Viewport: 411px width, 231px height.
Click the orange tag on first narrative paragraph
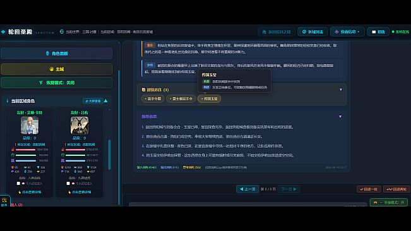150,45
